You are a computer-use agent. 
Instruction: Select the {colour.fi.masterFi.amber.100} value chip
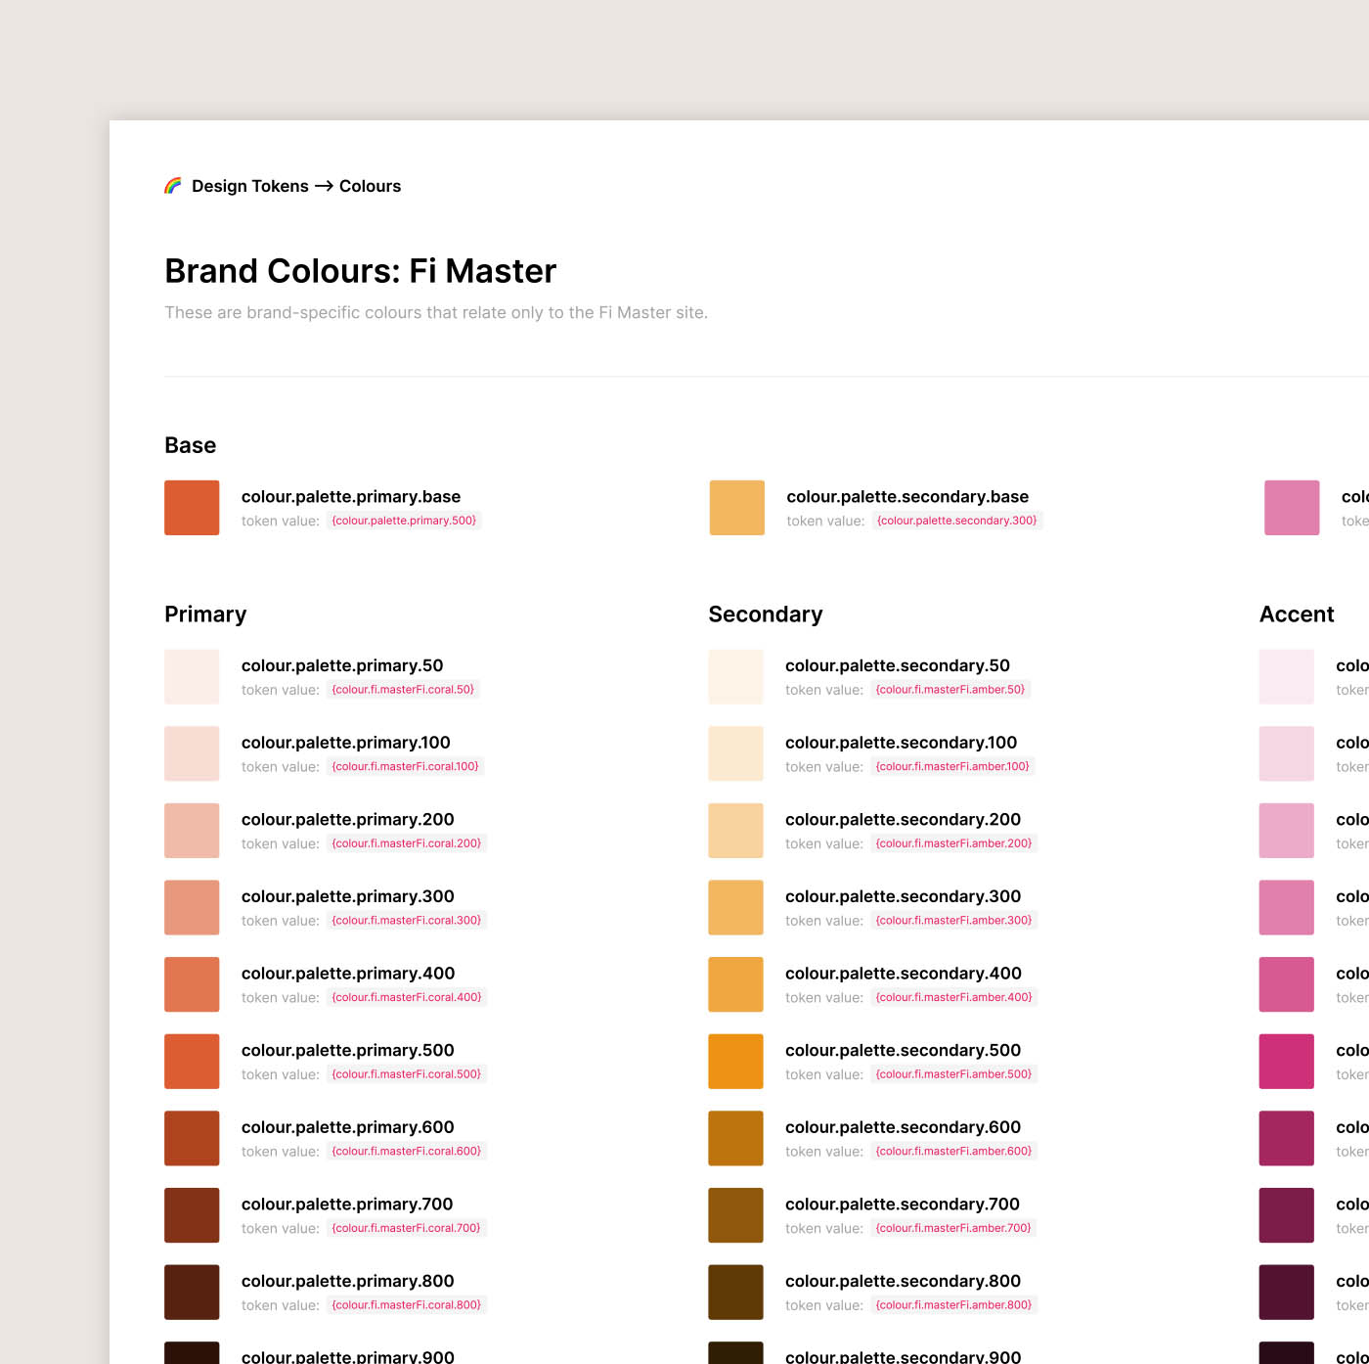[x=953, y=766]
